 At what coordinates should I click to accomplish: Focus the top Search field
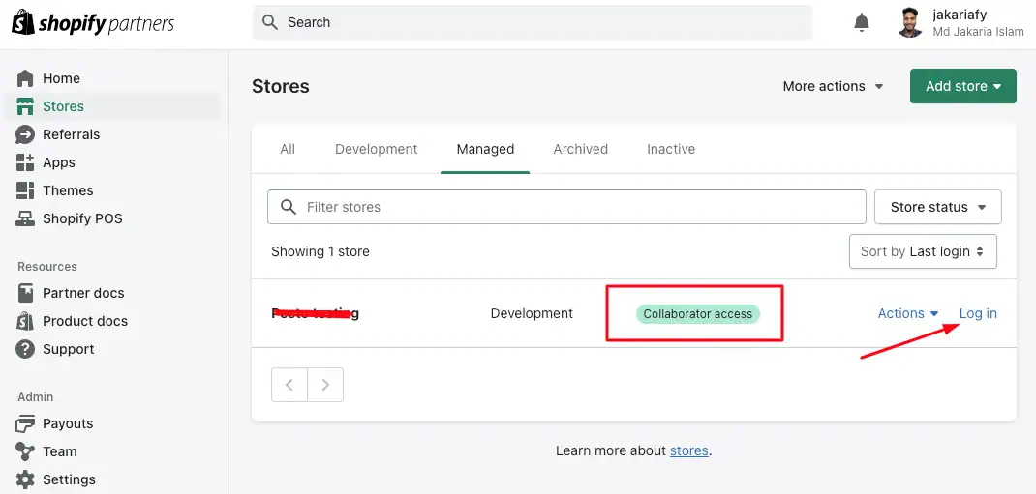533,22
